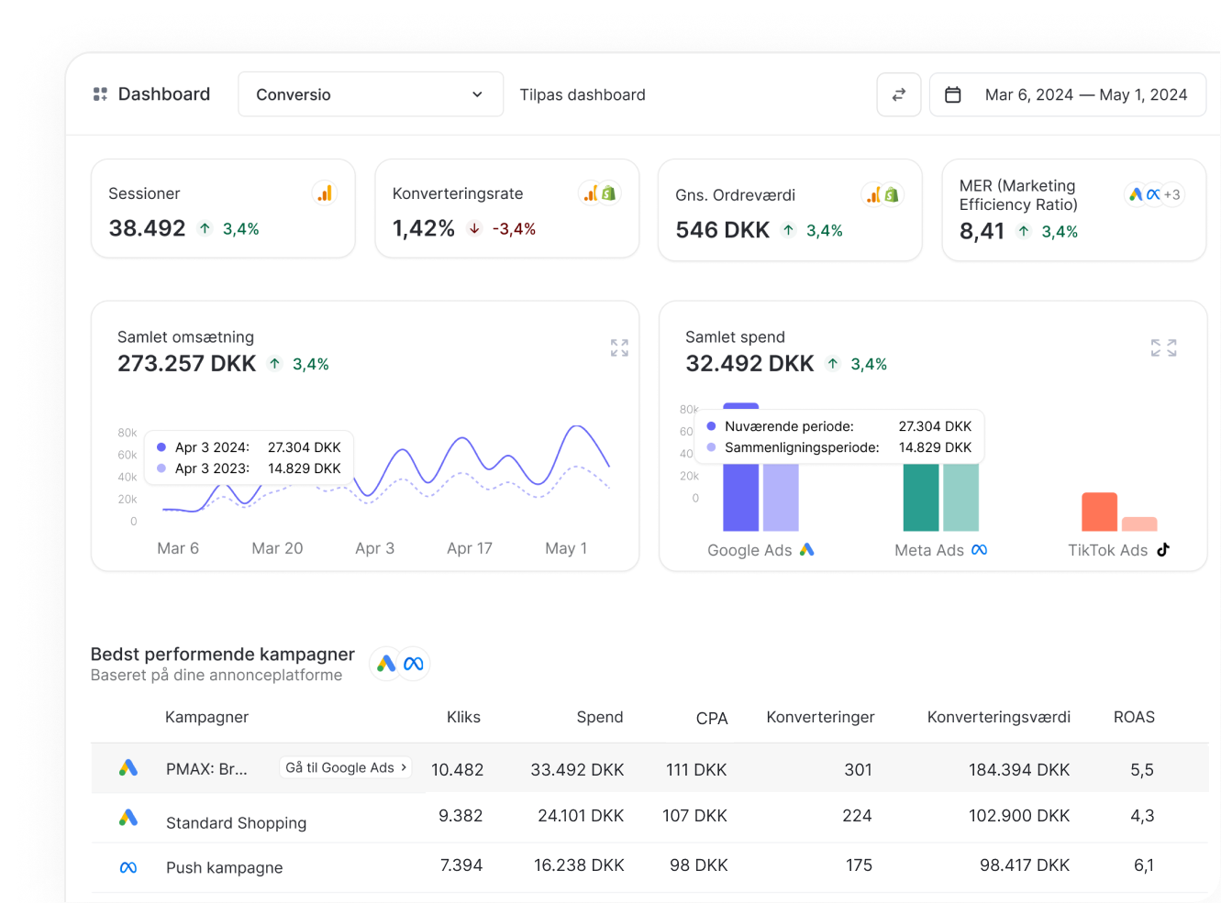Click Google Ads icon in PMAX row
This screenshot has height=903, width=1221.
point(128,767)
